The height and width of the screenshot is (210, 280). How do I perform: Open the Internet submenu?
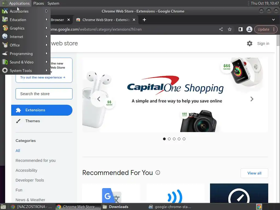(25, 37)
